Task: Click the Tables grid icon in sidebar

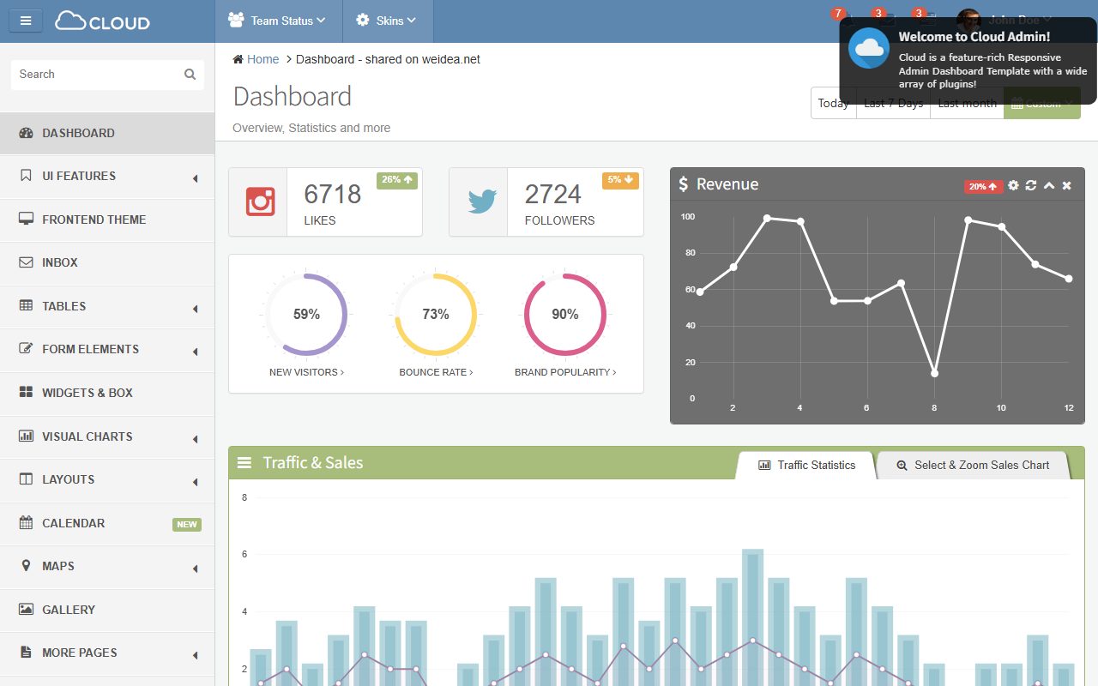Action: tap(26, 306)
